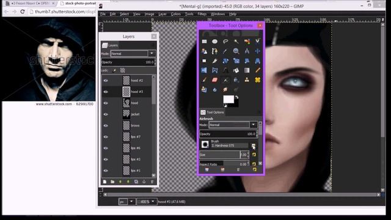
Task: Select the hood #3 layer thumbnail
Action: (x=126, y=92)
